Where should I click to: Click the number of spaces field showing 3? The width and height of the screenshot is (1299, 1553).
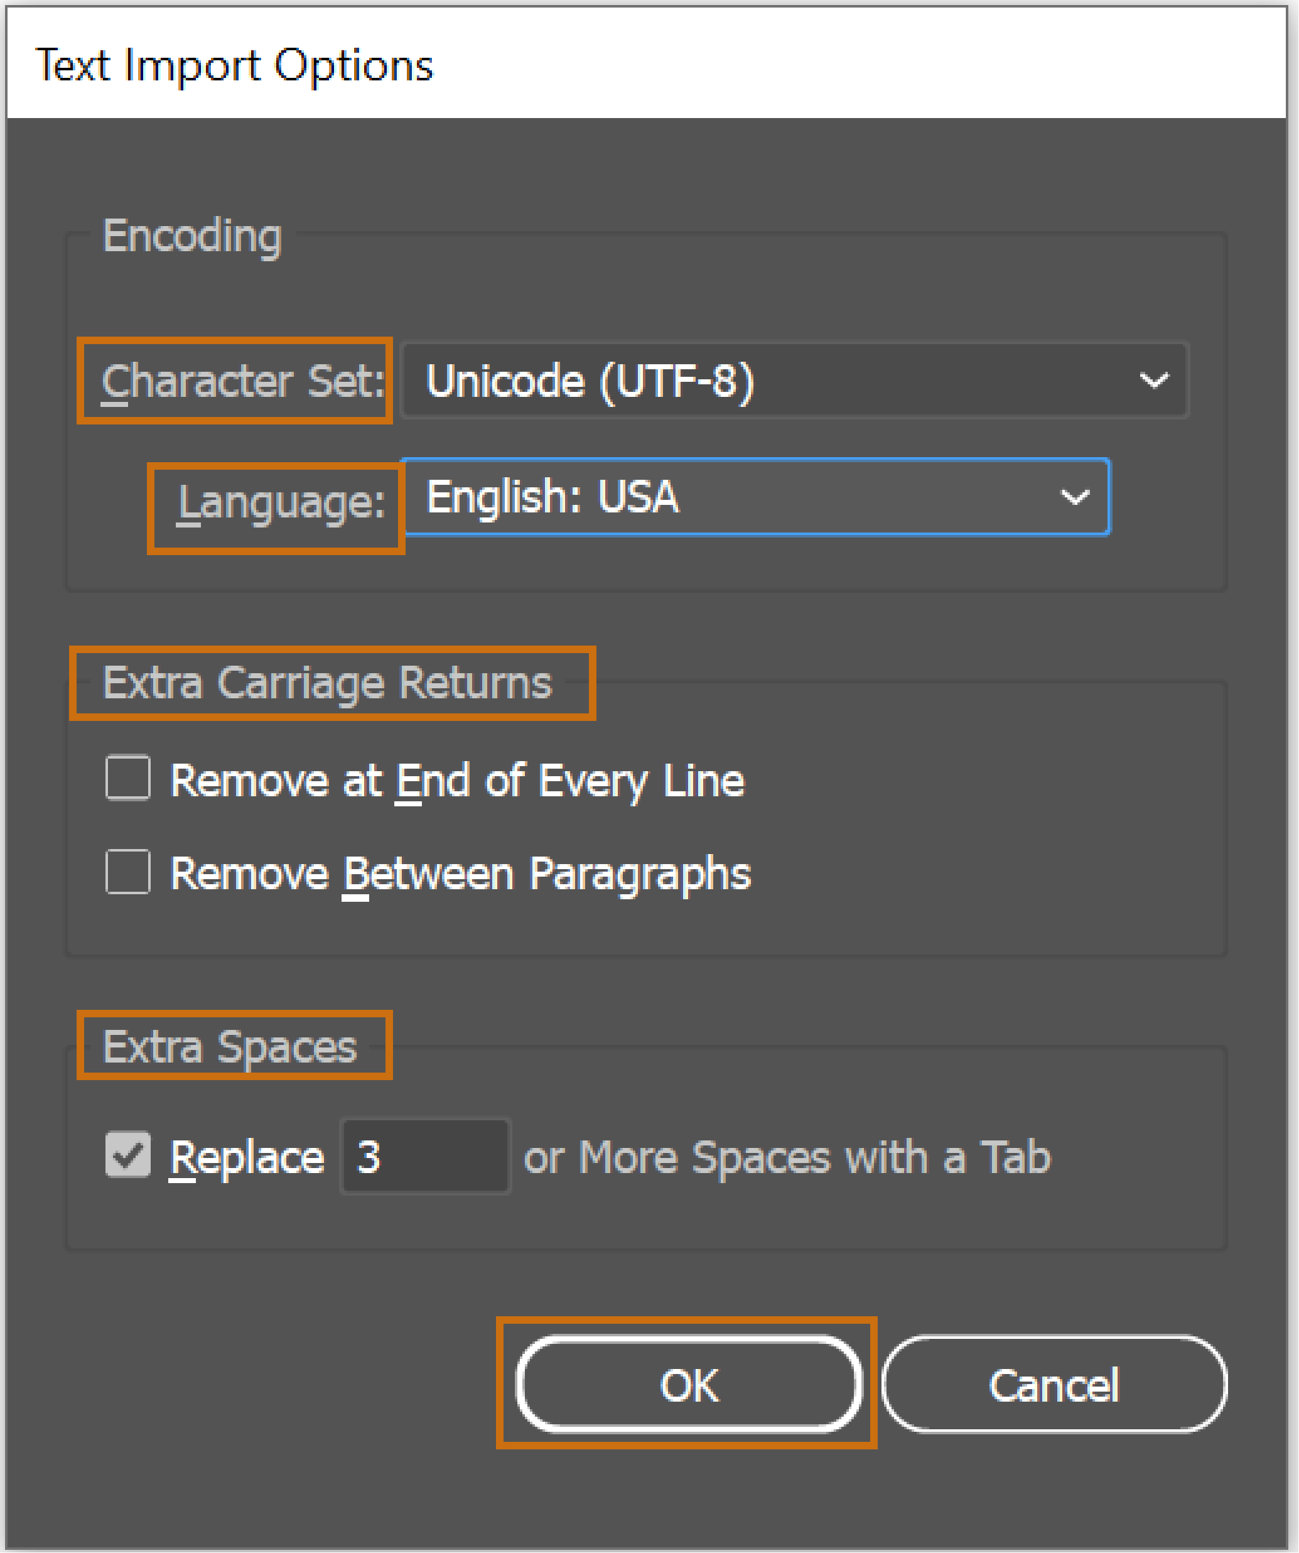[425, 1157]
